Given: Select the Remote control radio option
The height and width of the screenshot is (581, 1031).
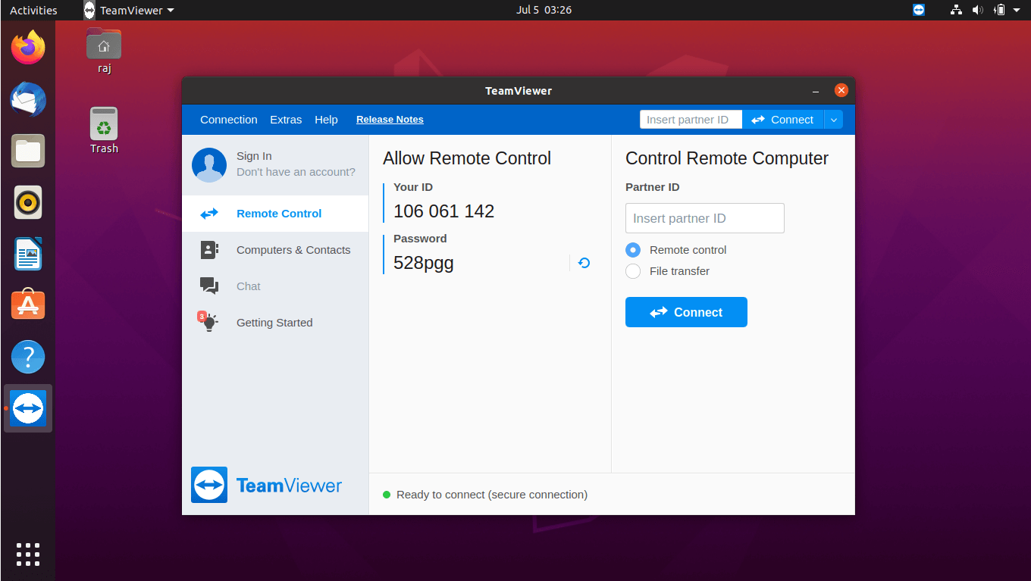Looking at the screenshot, I should coord(633,250).
